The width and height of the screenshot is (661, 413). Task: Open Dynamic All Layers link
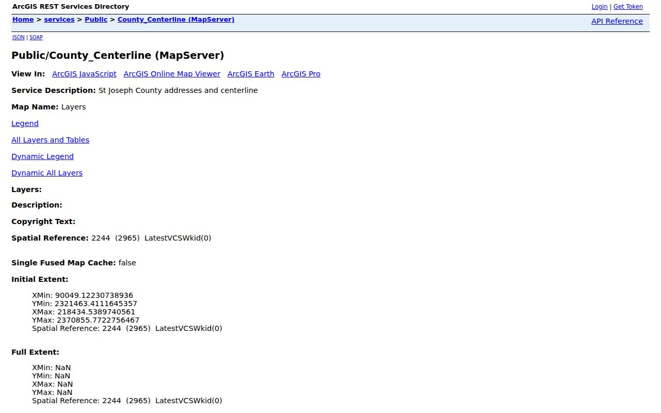coord(47,173)
